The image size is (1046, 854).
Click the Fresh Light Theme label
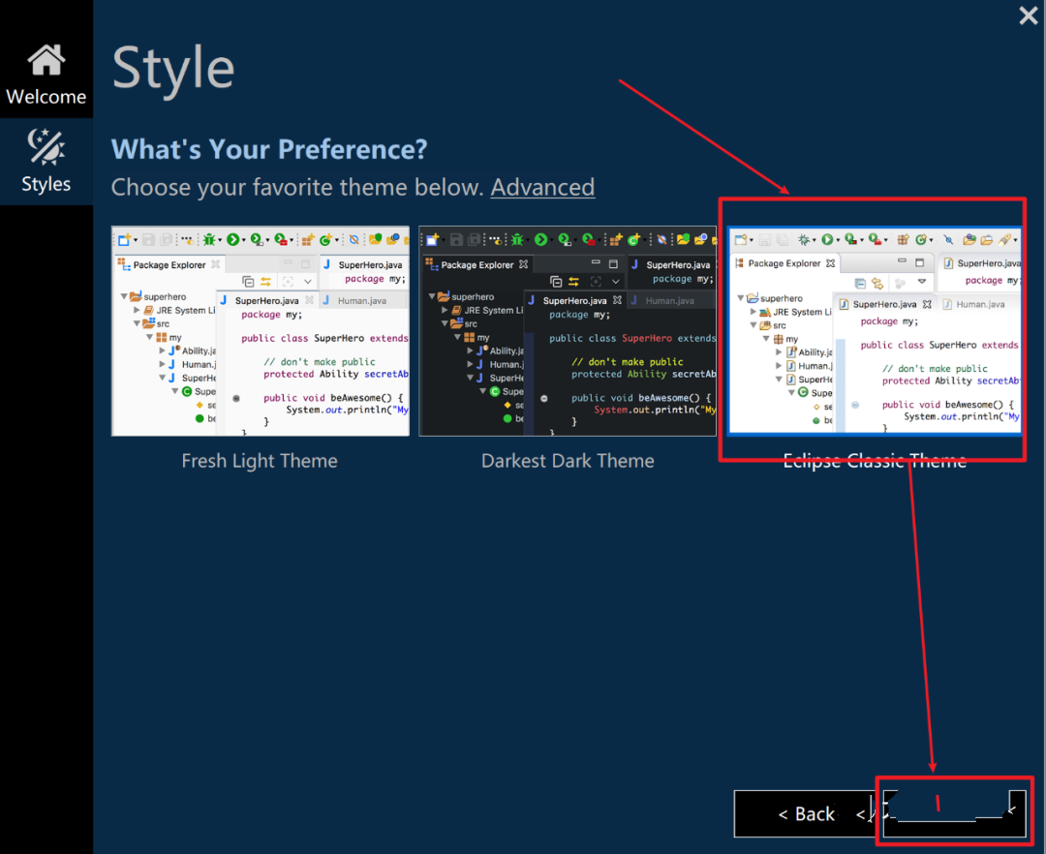point(260,461)
